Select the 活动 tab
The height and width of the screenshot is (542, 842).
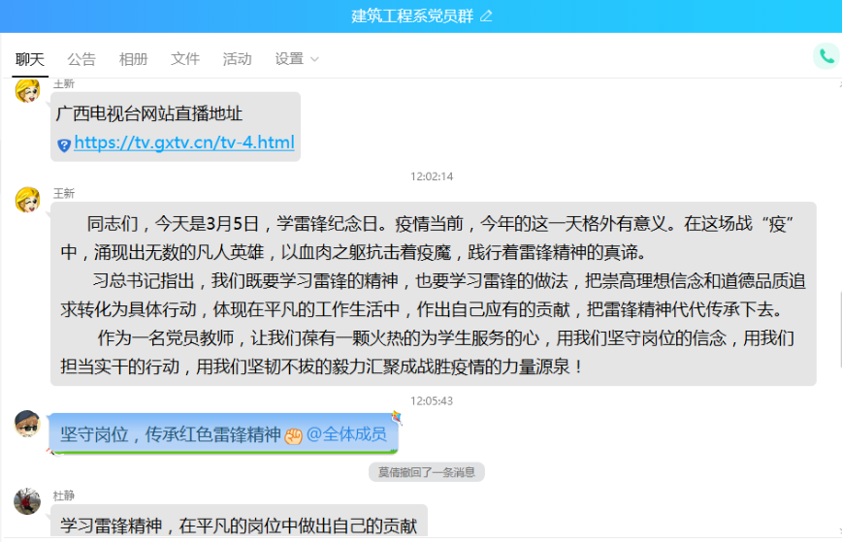(237, 59)
